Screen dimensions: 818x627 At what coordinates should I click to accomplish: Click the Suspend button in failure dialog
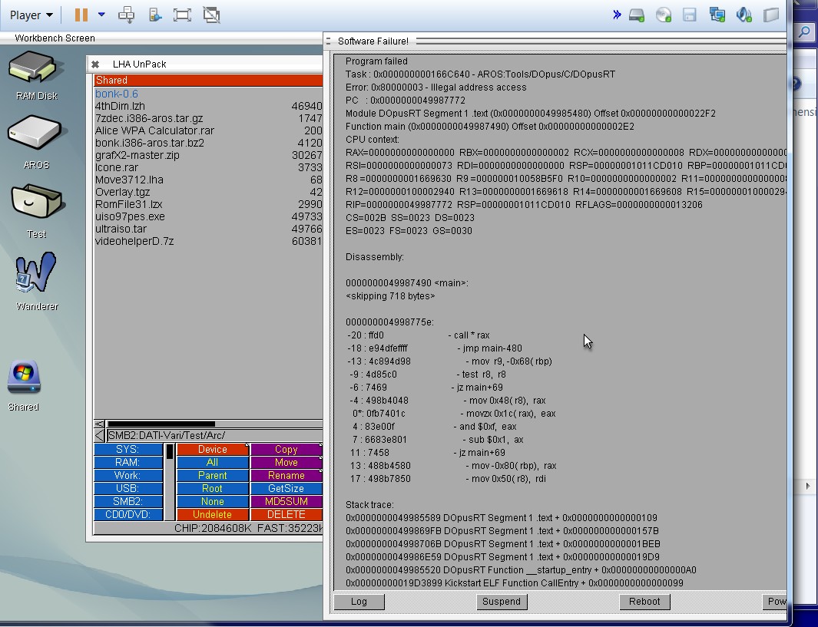click(501, 602)
